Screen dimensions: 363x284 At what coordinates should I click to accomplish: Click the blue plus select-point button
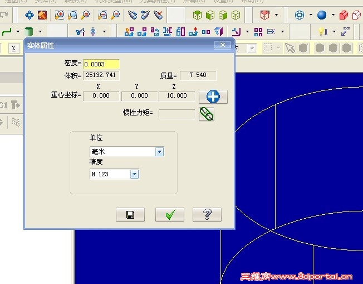(213, 97)
